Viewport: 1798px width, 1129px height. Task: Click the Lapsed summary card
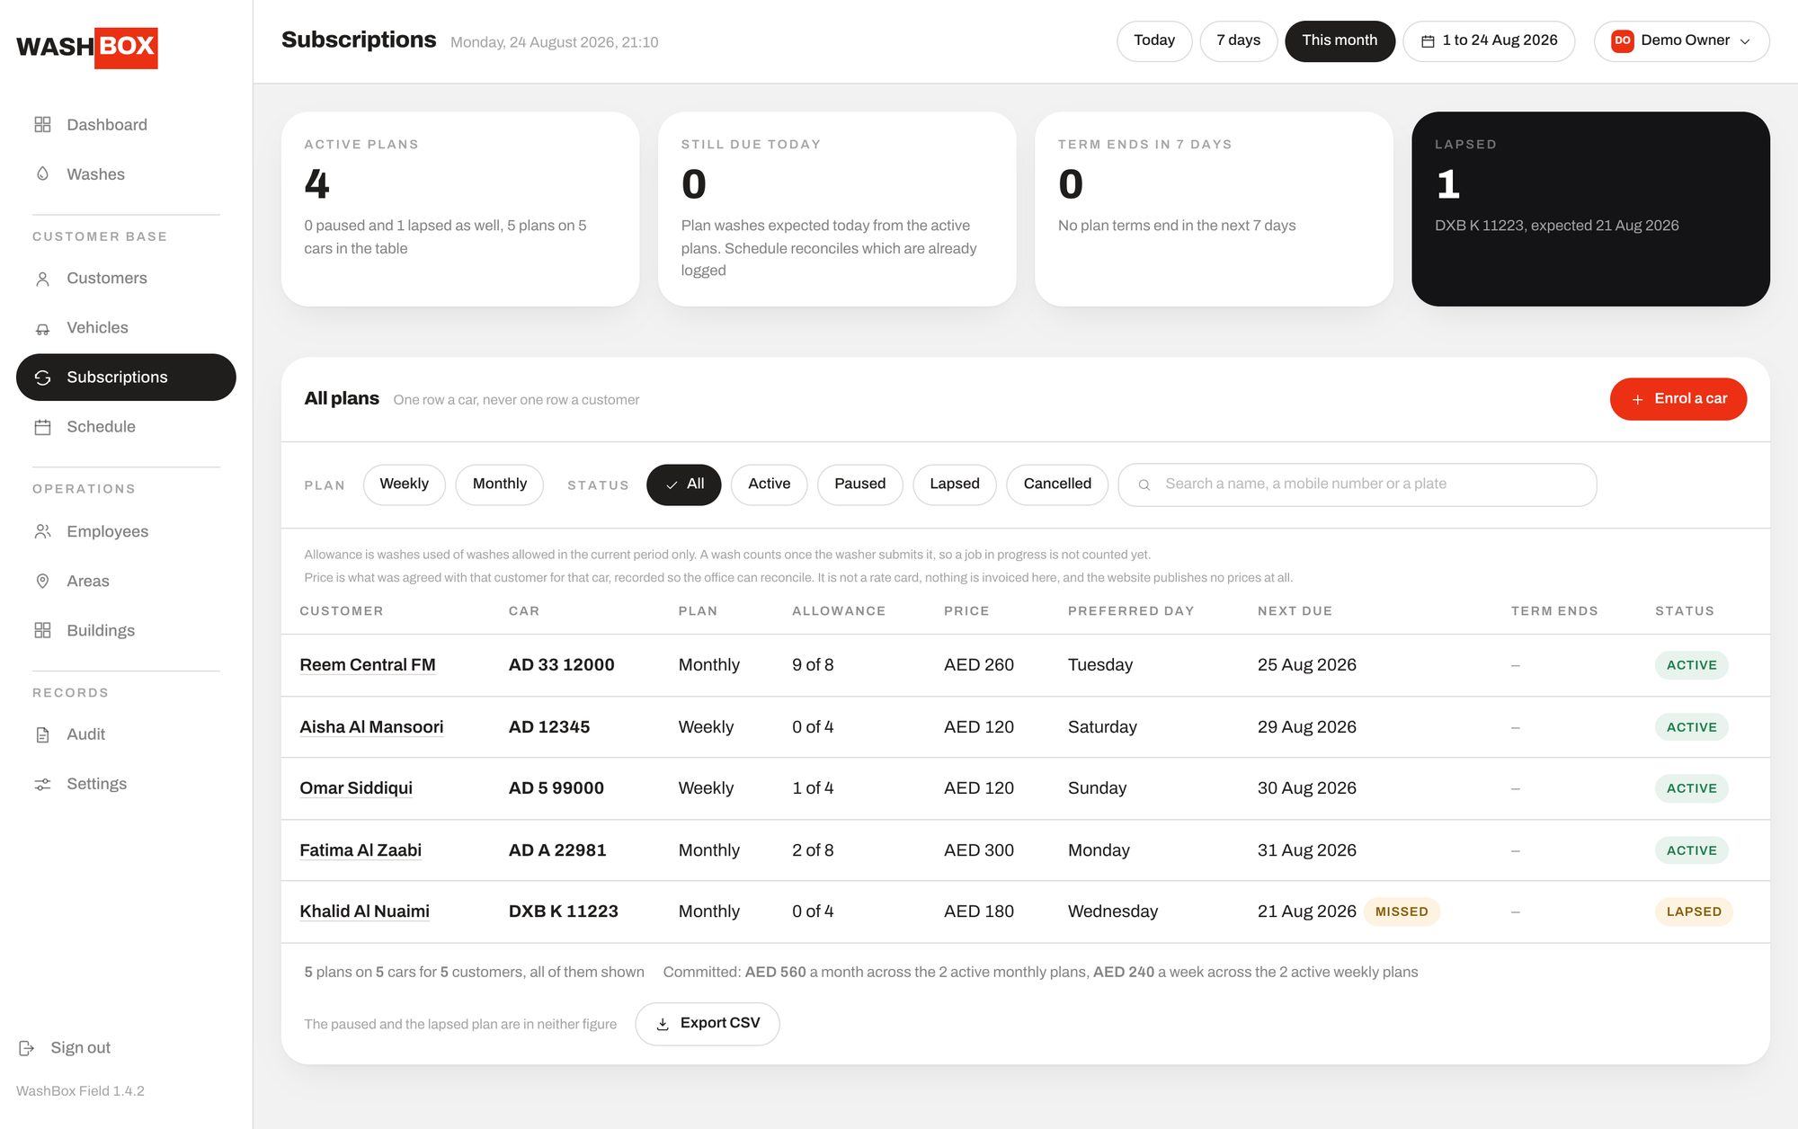coord(1590,209)
